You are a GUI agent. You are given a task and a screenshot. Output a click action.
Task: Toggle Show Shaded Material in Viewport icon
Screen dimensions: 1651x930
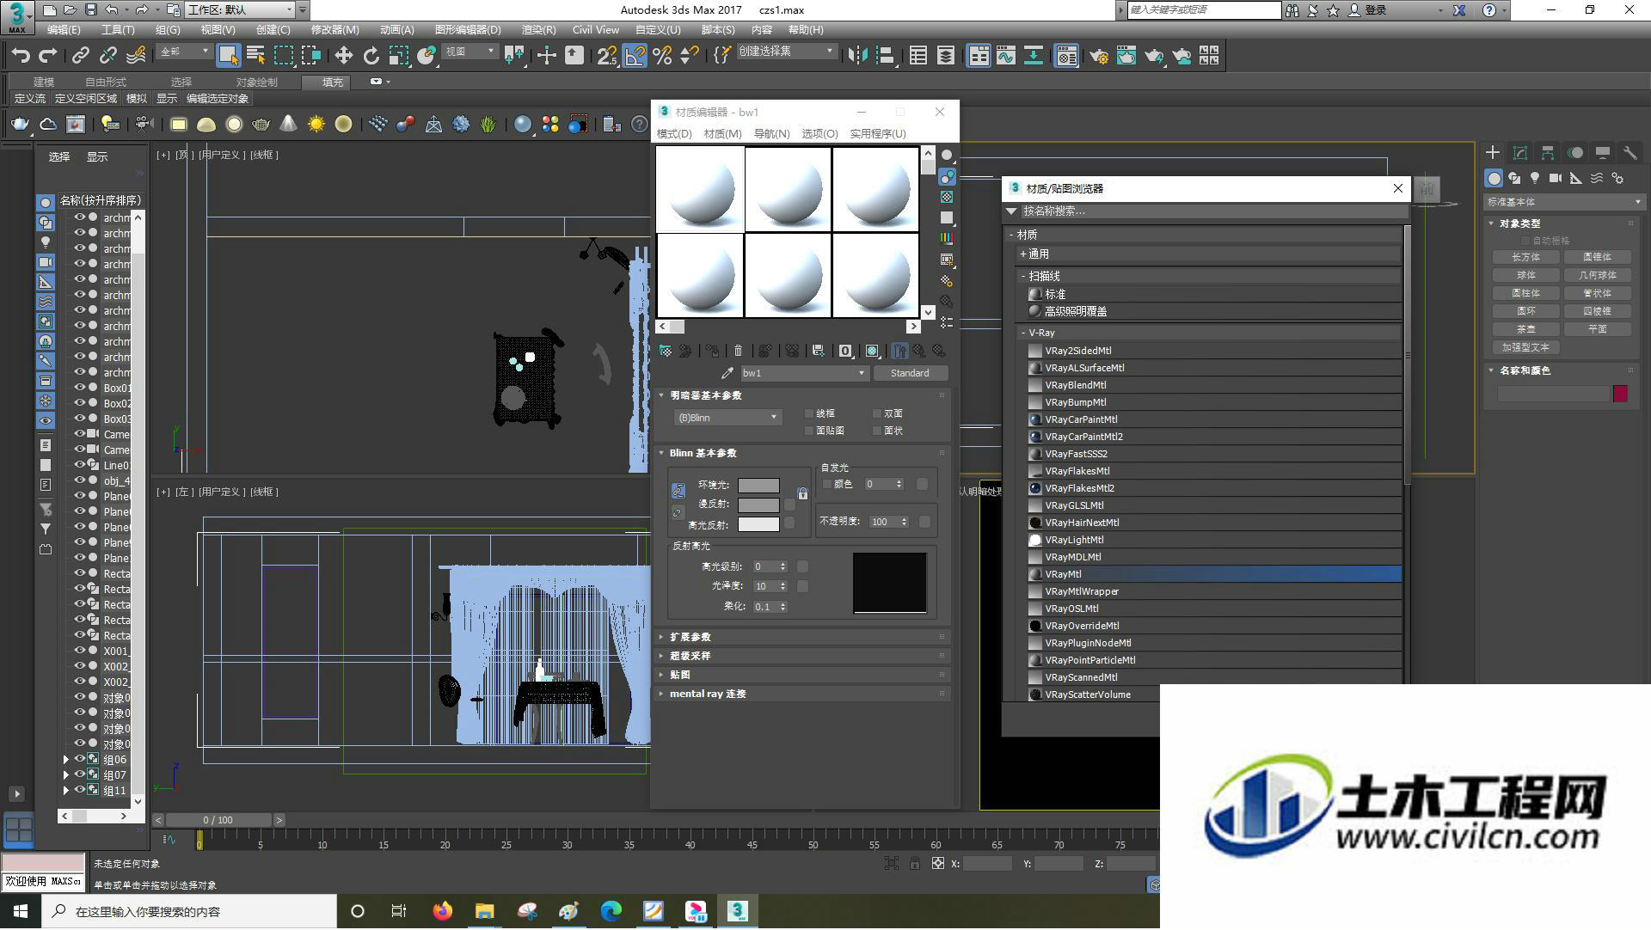pos(872,351)
